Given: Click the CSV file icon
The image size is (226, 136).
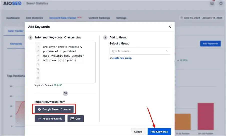Looking at the screenshot, I should (72, 118).
